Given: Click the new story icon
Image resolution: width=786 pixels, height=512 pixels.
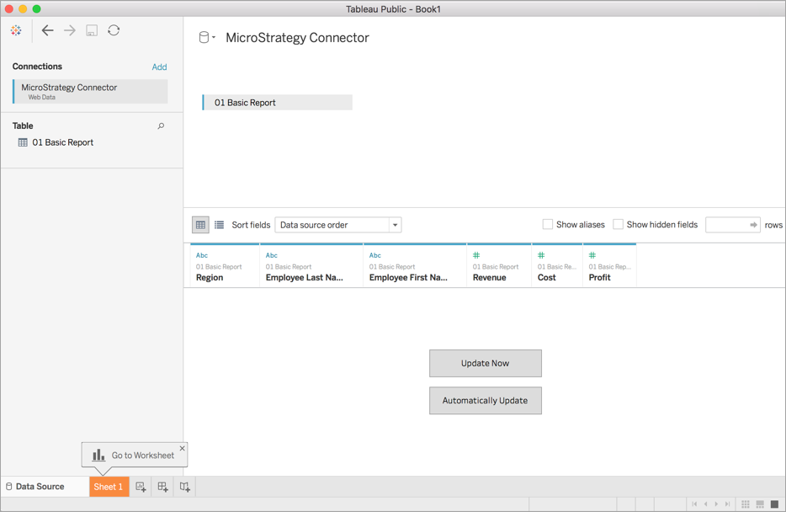Looking at the screenshot, I should point(184,487).
